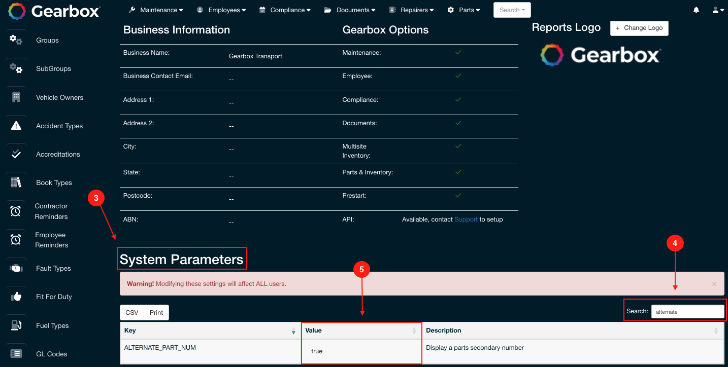Select the Book Types books icon
728x367 pixels.
point(16,182)
